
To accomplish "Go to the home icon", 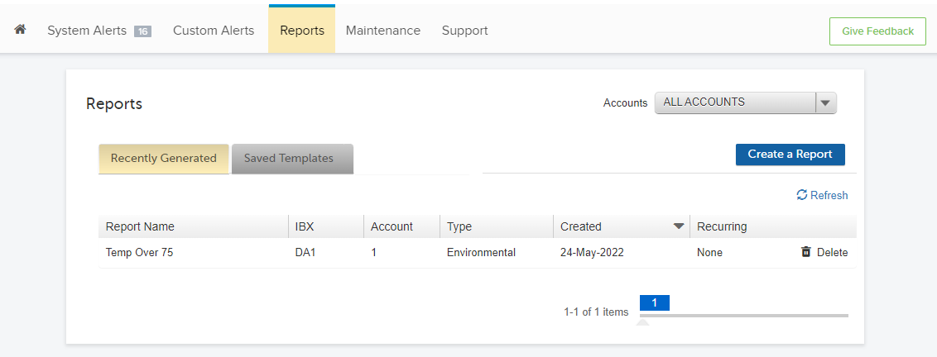I will pos(21,29).
